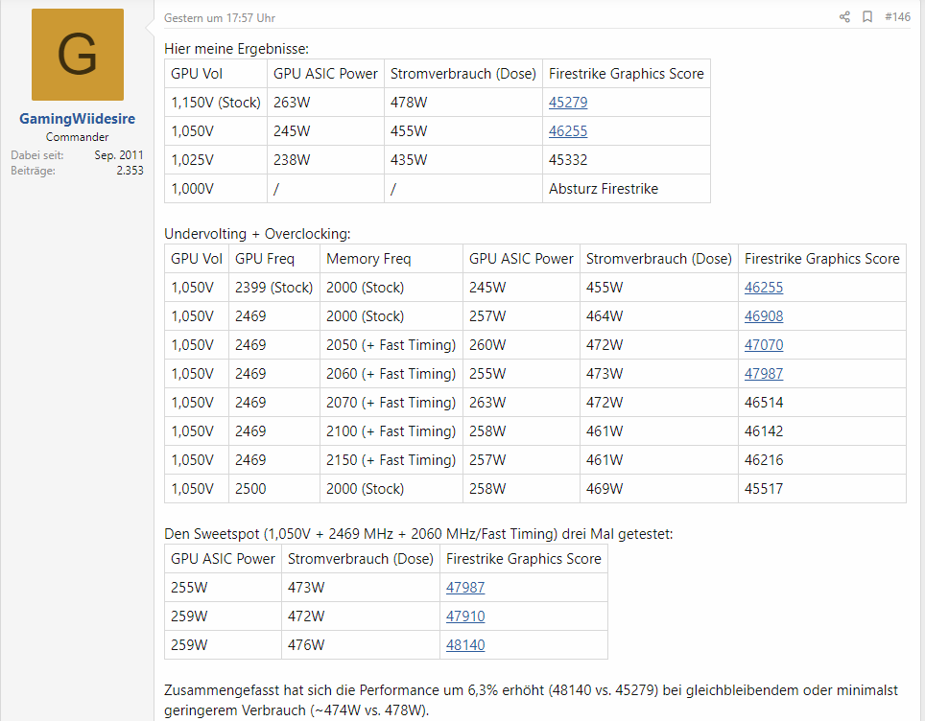Click the 2060 (+ Fast Timing) cell
The height and width of the screenshot is (721, 925).
tap(391, 374)
